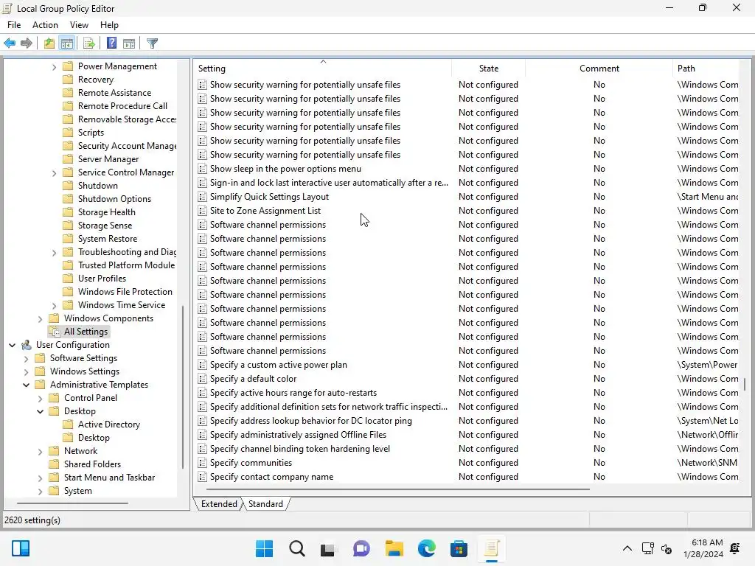Show hidden system tray icons
Screen dimensions: 755x566
(627, 548)
